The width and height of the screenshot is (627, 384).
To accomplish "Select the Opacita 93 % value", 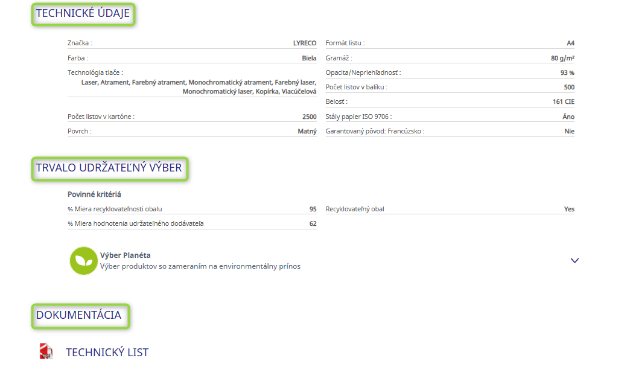I will (567, 73).
